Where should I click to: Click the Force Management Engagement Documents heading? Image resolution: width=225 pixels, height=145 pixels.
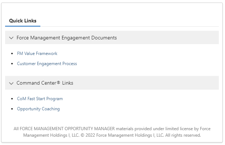[x=67, y=38]
